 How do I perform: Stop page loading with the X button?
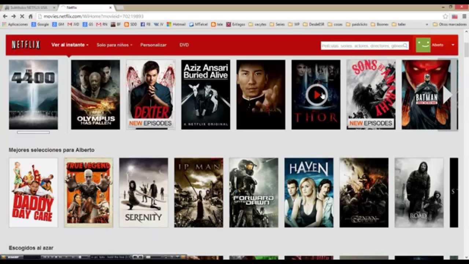coord(22,16)
